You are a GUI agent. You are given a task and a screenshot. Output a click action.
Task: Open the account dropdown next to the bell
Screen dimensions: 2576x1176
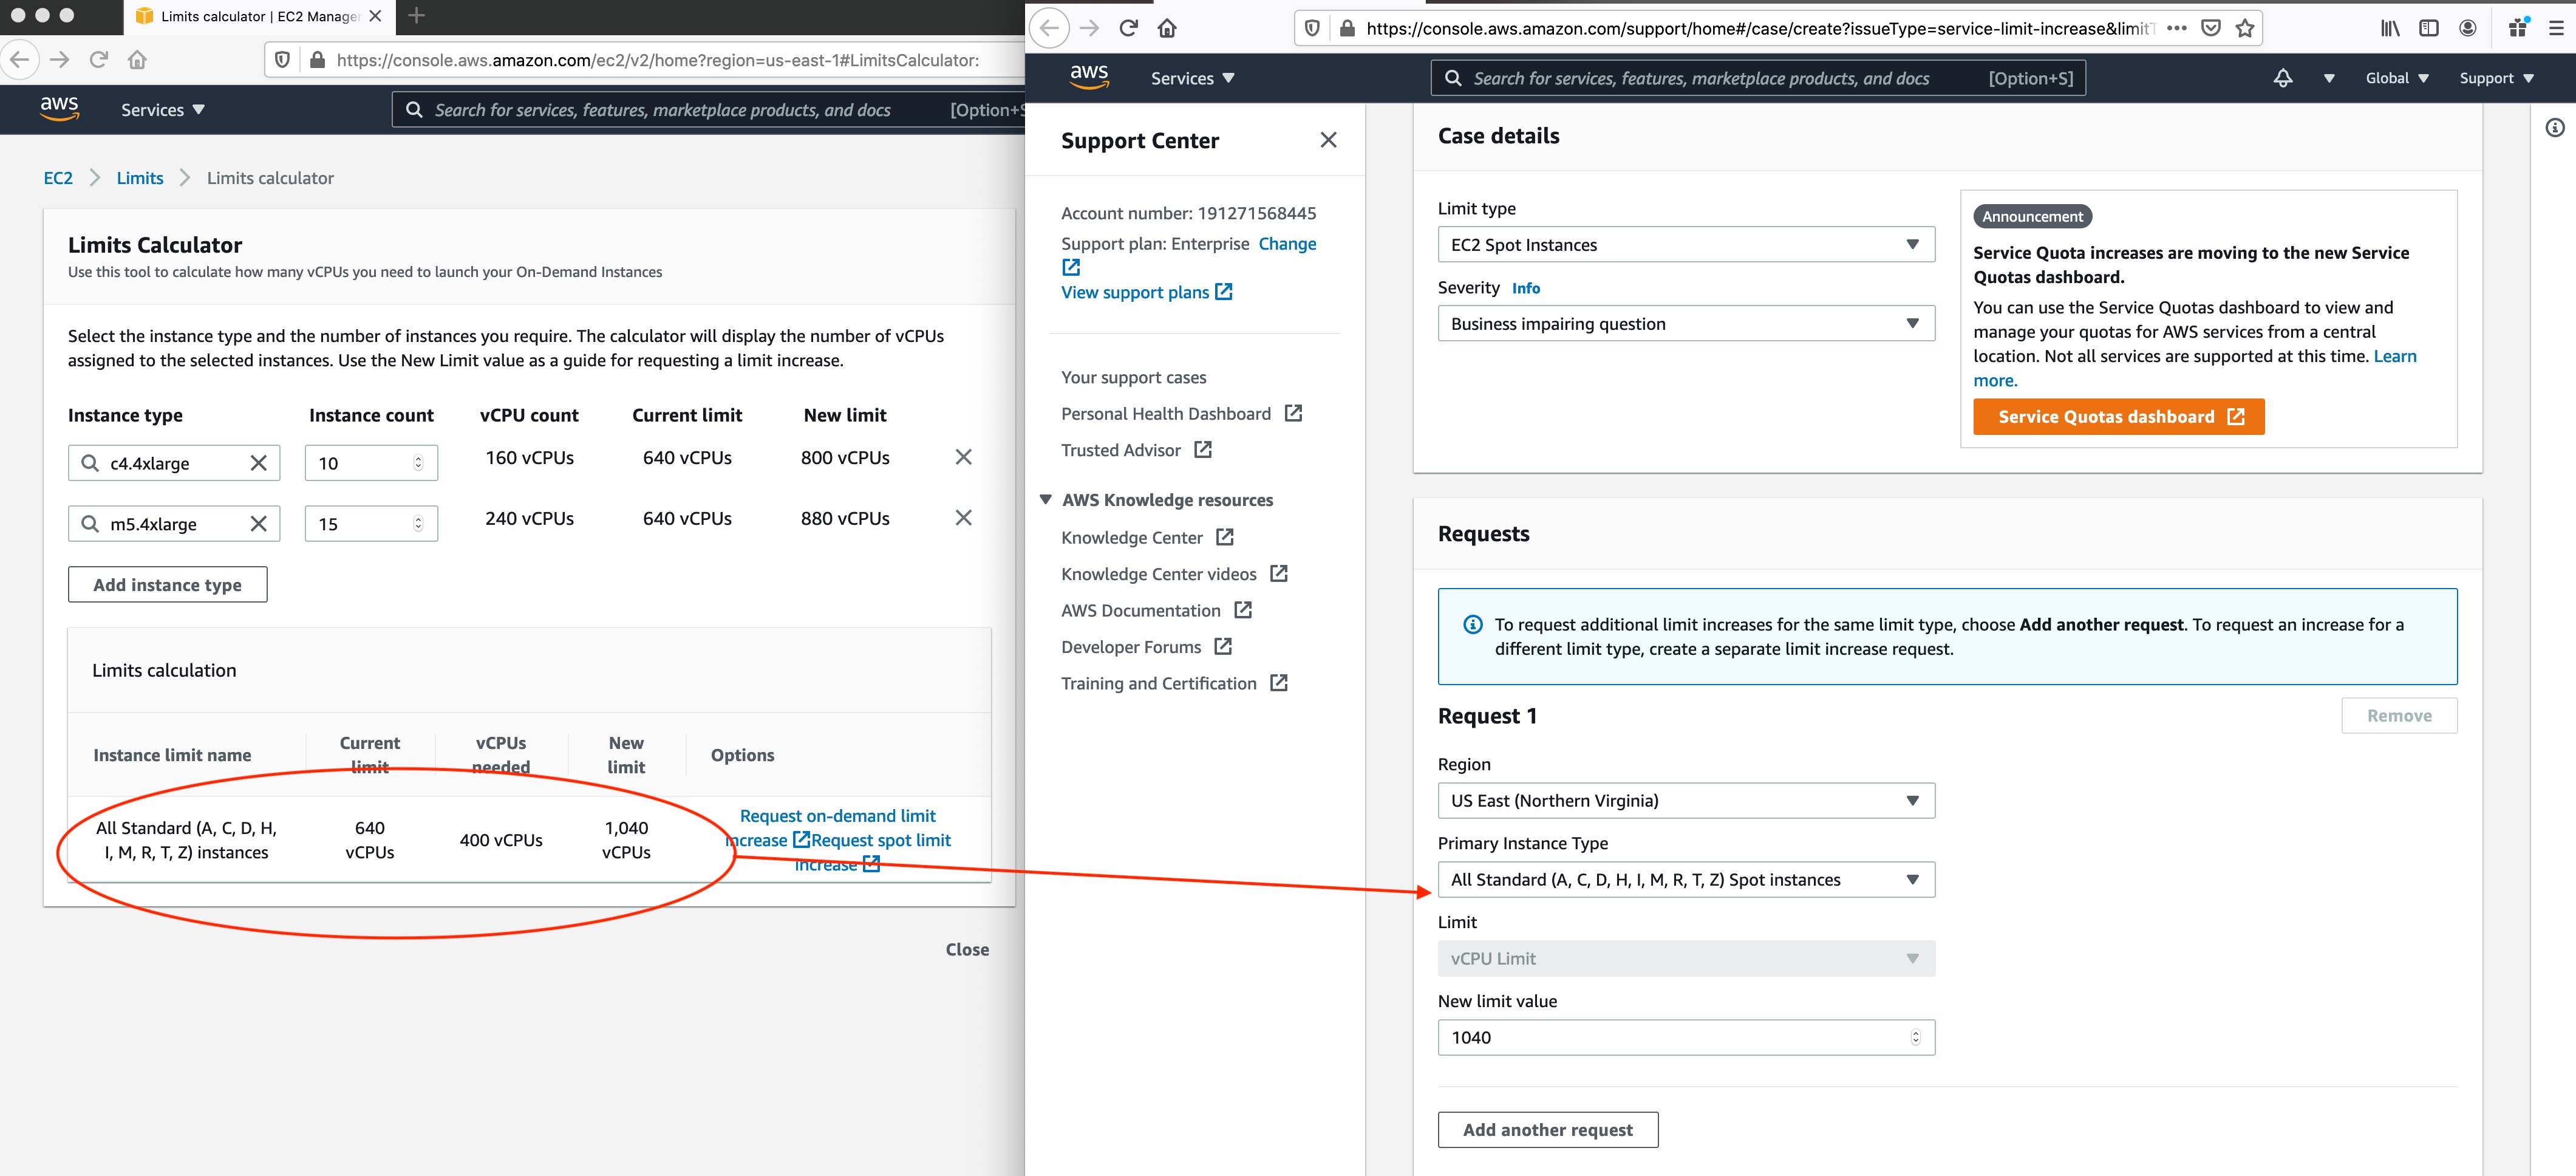pyautogui.click(x=2329, y=78)
